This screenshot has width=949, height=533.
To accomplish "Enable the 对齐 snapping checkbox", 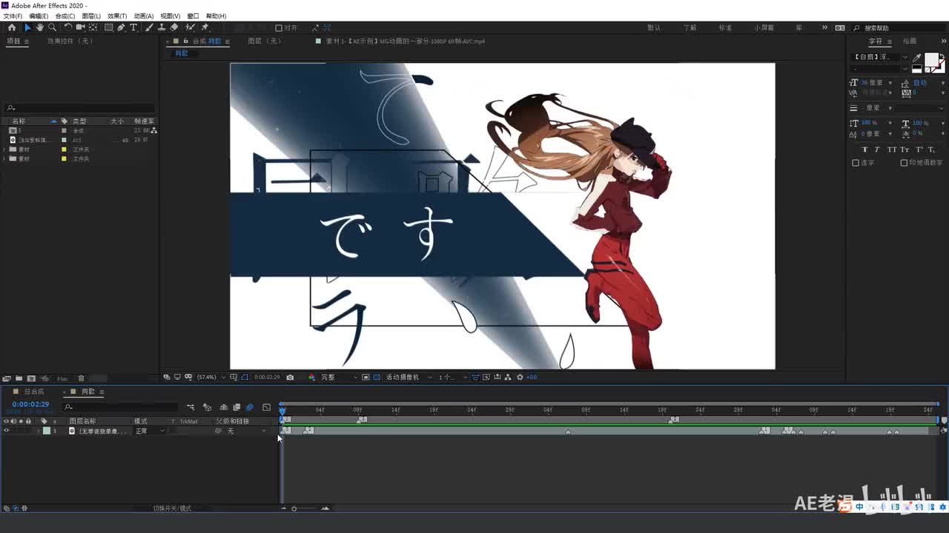I will click(279, 28).
